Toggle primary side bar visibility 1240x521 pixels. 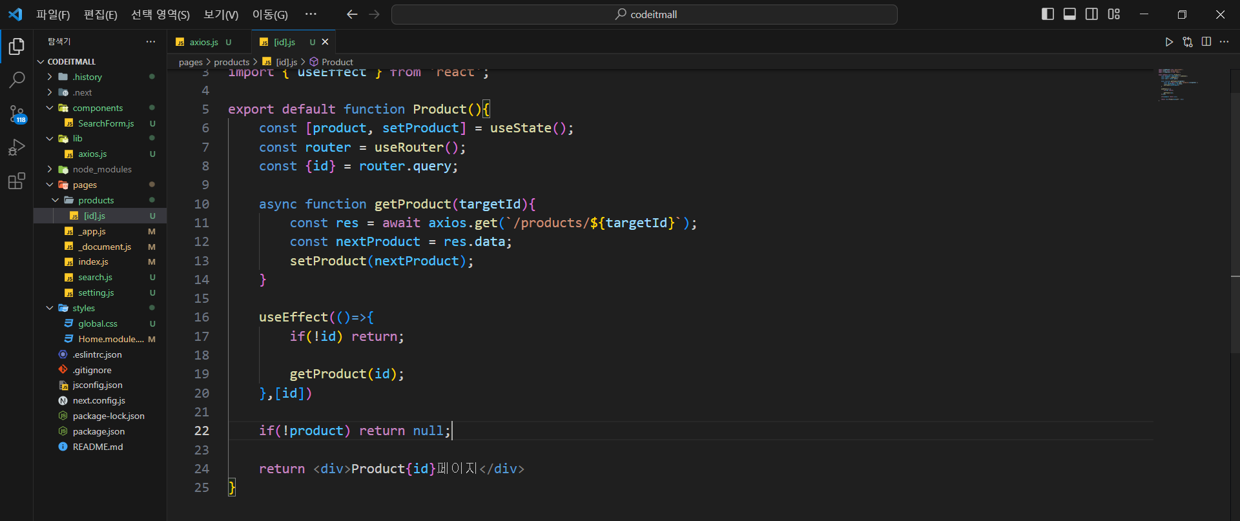coord(1048,14)
